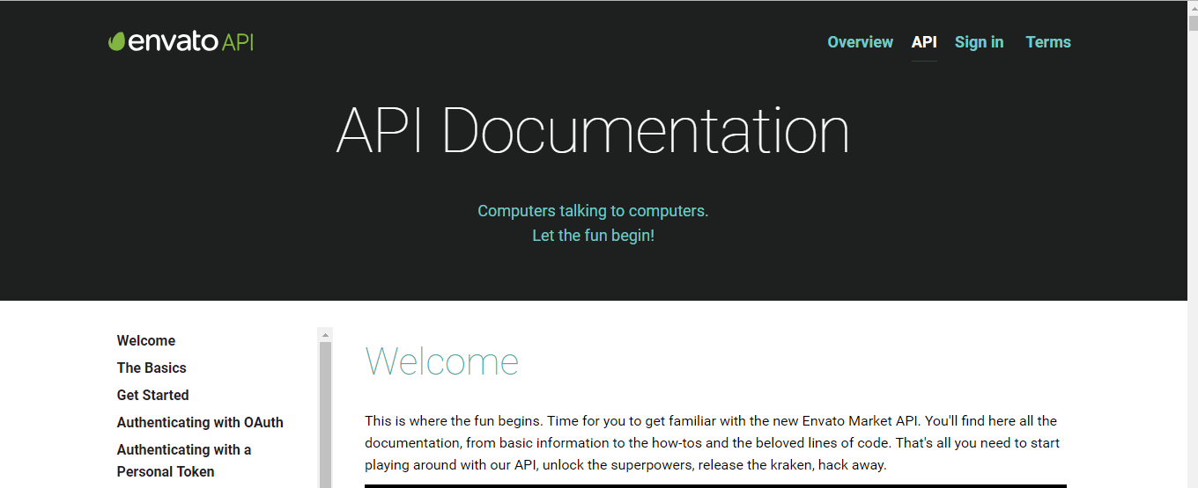Click 'Computers talking to computers.' tagline
Image resolution: width=1198 pixels, height=488 pixels.
pos(593,211)
